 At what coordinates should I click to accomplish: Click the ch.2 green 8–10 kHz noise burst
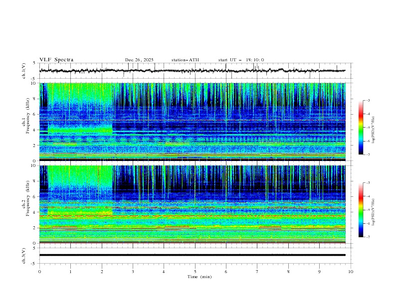tap(80, 175)
